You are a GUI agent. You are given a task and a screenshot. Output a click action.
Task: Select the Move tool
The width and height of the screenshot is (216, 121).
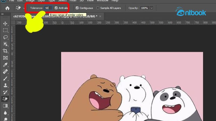click(5, 23)
